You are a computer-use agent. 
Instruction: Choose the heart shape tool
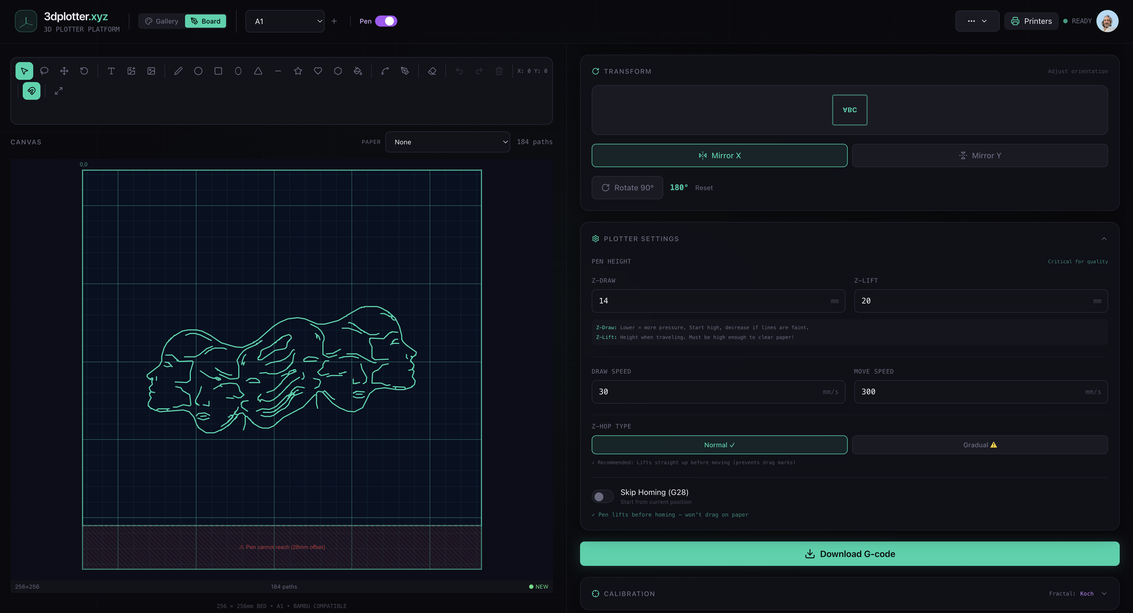point(318,71)
